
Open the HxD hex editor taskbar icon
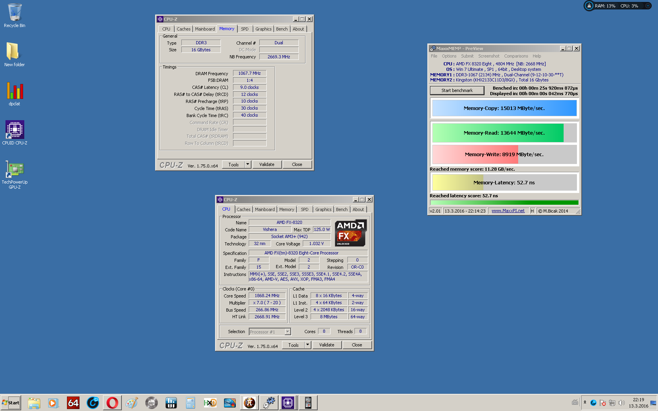click(x=210, y=403)
